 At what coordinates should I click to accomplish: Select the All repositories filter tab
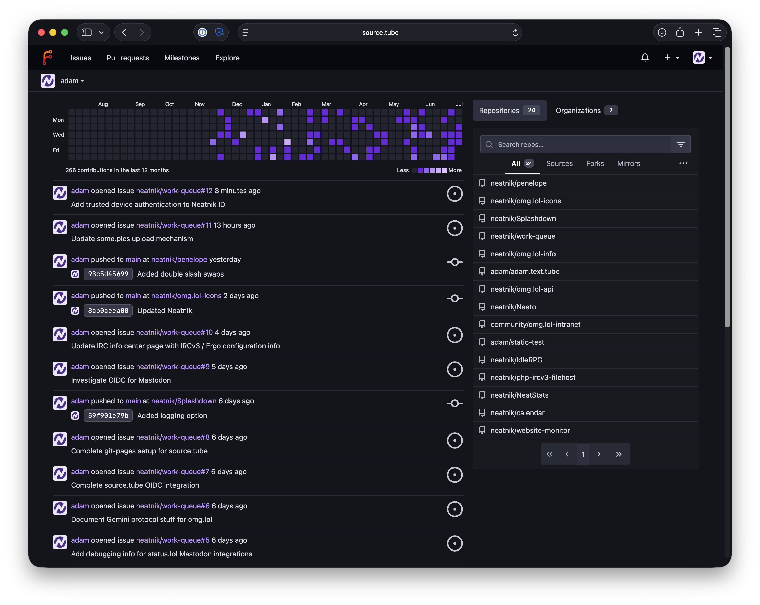point(522,163)
